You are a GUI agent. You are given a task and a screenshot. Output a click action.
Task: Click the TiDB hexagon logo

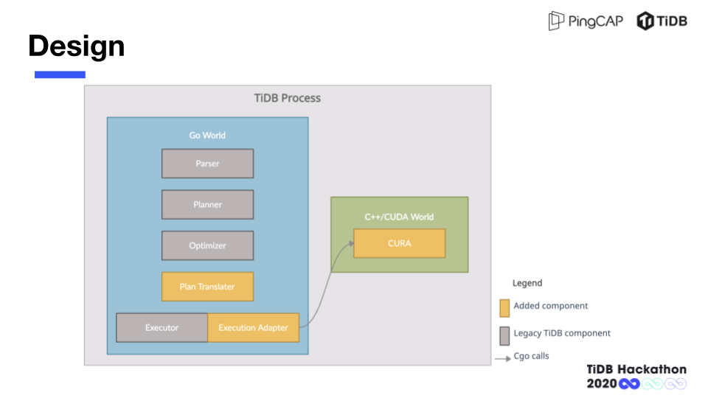645,21
